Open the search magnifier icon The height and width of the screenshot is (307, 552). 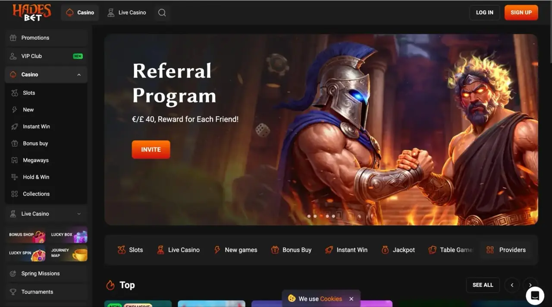[x=162, y=12]
